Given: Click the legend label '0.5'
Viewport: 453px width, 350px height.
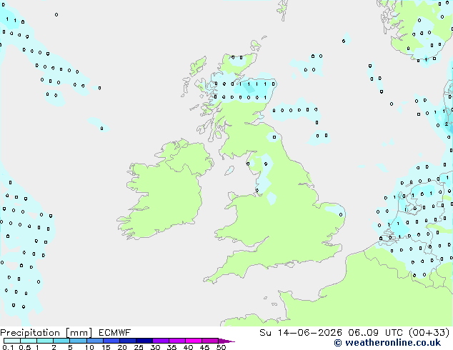Looking at the screenshot, I should click(x=25, y=347).
